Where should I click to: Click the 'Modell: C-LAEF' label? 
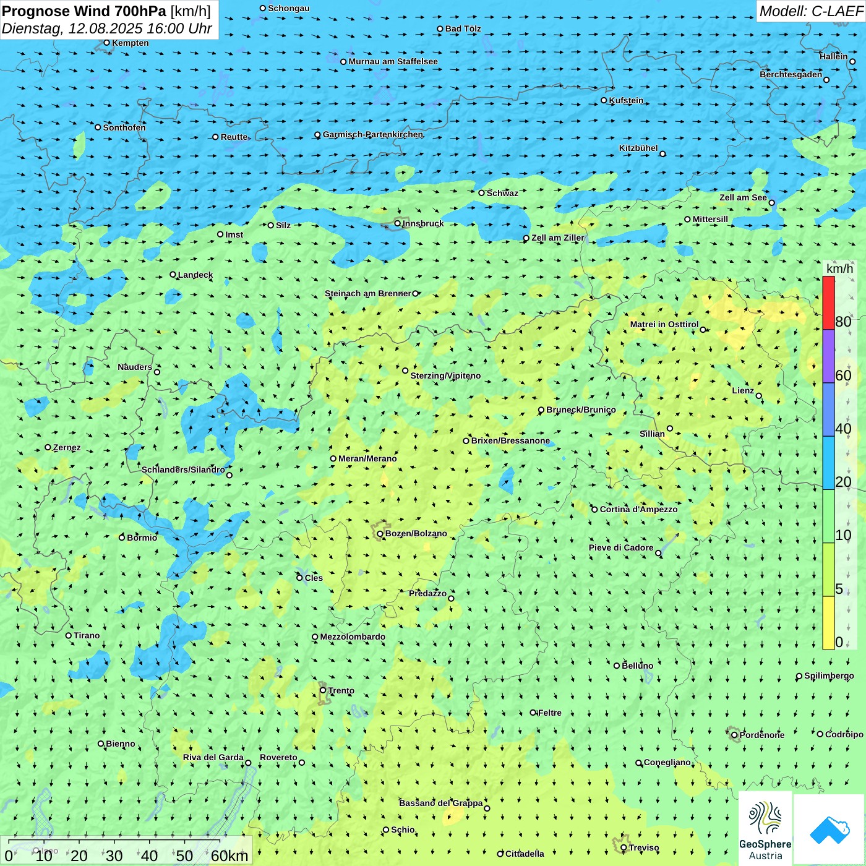tap(811, 11)
